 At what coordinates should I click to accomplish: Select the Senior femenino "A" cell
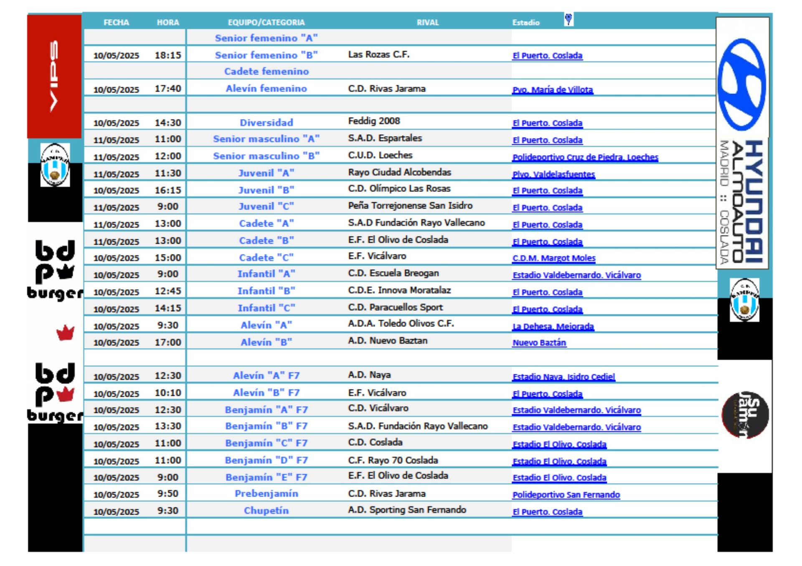(x=266, y=38)
